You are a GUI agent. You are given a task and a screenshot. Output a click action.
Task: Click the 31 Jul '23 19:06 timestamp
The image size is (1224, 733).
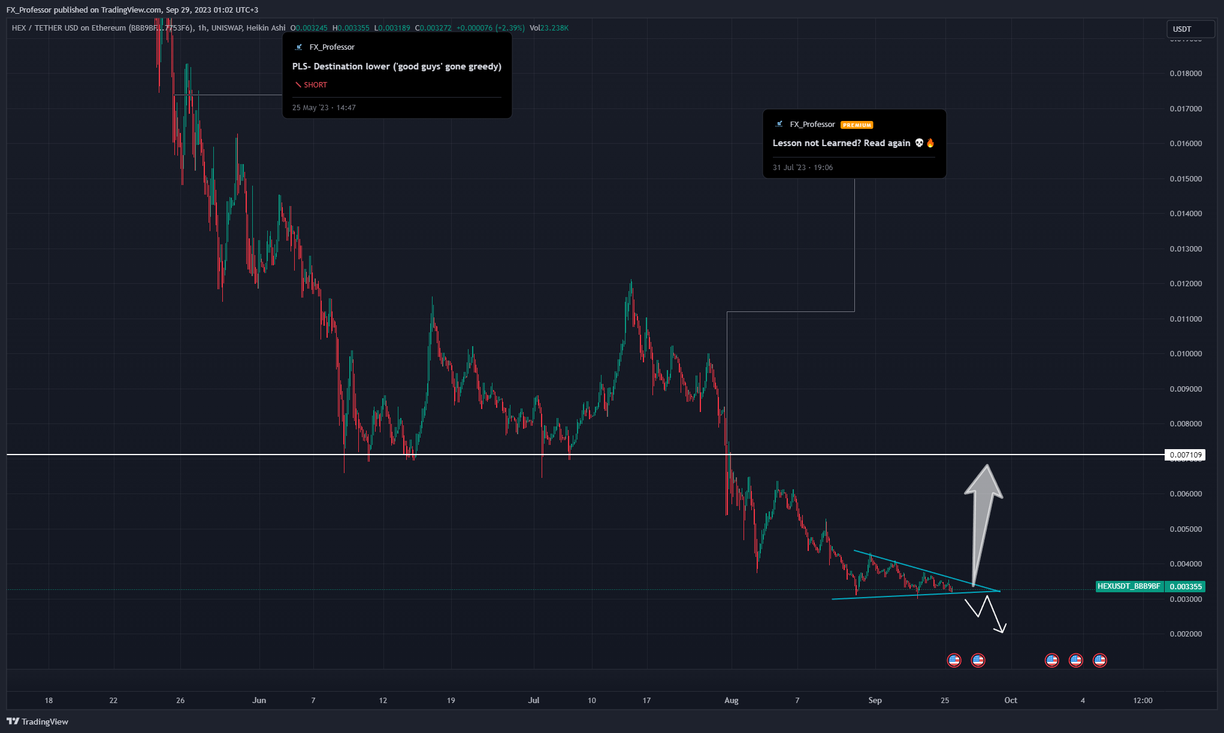(803, 168)
